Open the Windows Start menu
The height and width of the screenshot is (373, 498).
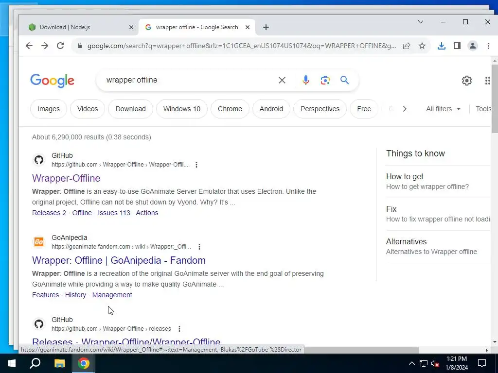12,363
